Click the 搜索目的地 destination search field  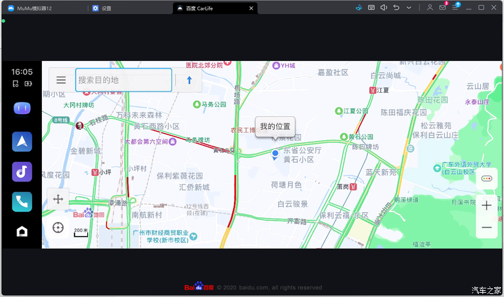[124, 80]
